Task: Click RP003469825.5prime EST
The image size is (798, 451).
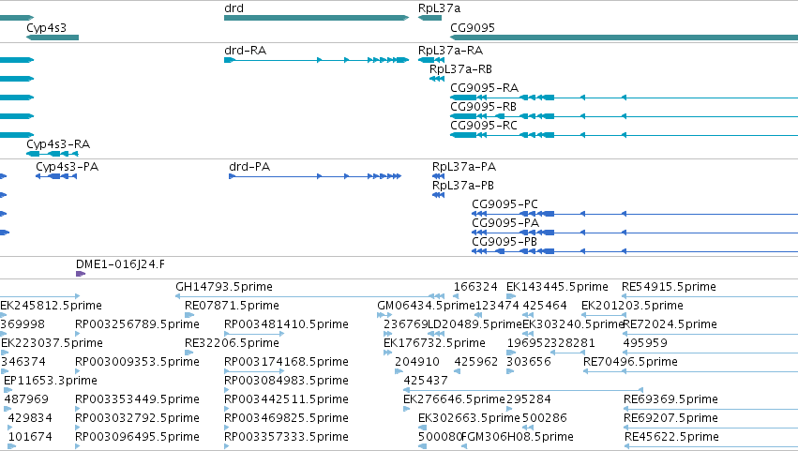Action: tap(227, 428)
